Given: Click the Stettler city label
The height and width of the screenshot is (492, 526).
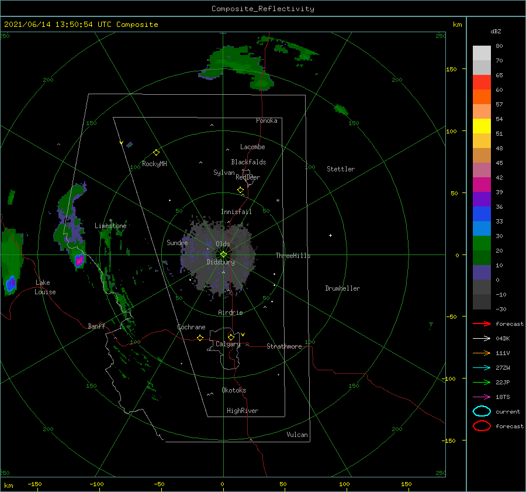Looking at the screenshot, I should [341, 169].
